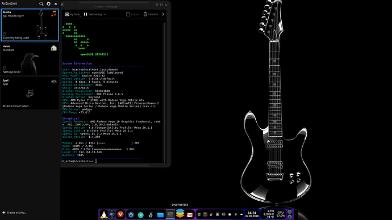Click the Kopier button in Konsole
This screenshot has height=220, width=392.
pos(132,15)
